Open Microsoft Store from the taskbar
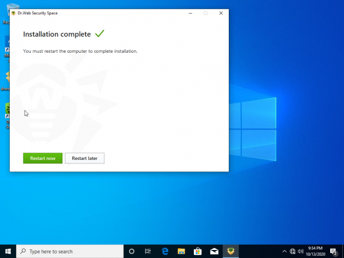 [x=198, y=251]
